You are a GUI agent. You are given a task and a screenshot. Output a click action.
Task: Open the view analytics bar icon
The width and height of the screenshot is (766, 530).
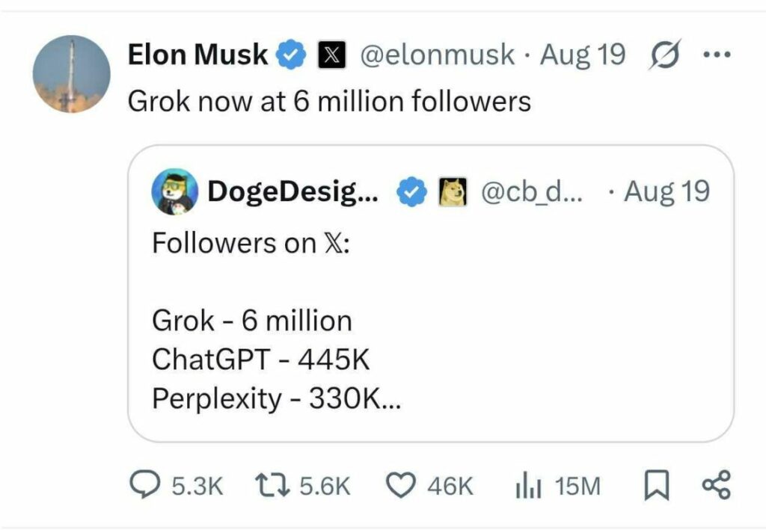pos(527,487)
